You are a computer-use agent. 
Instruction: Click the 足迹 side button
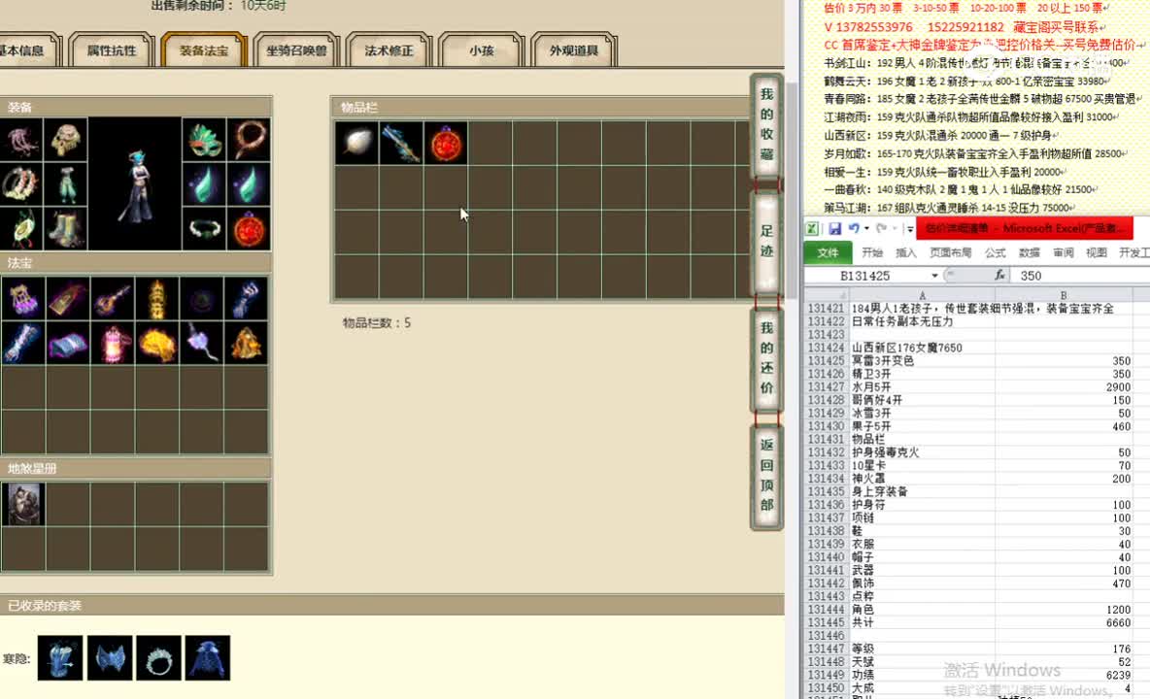click(x=766, y=242)
